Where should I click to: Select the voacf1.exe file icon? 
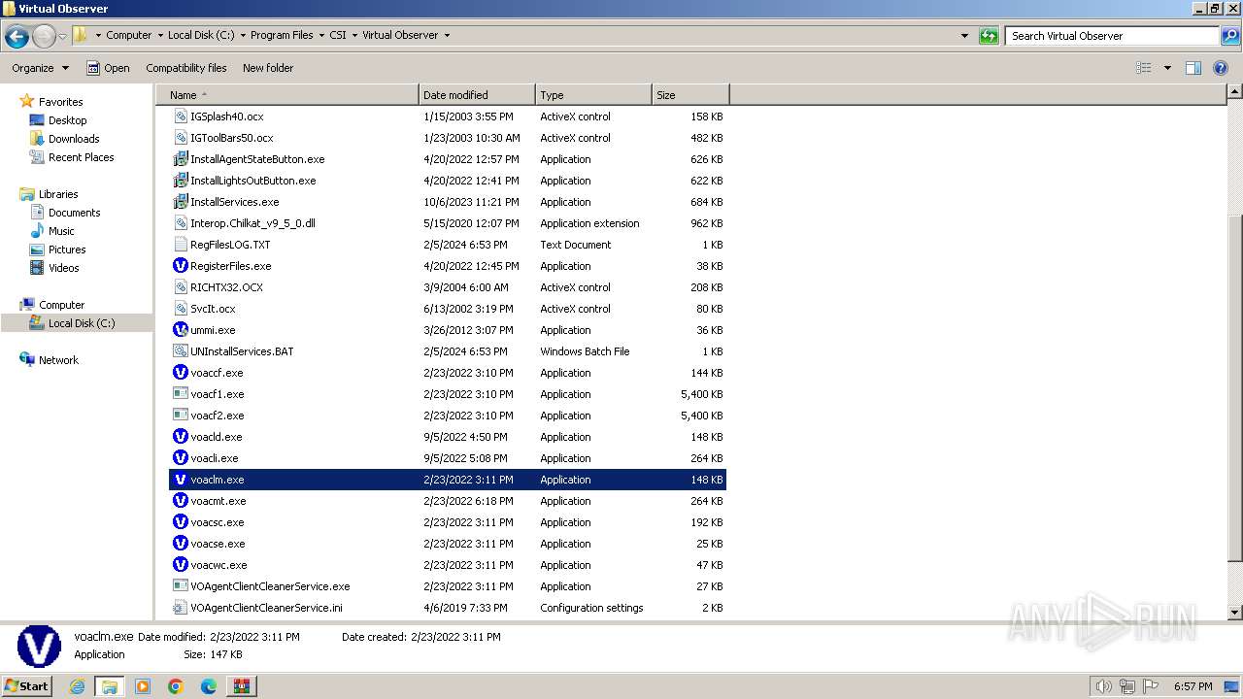coord(180,394)
